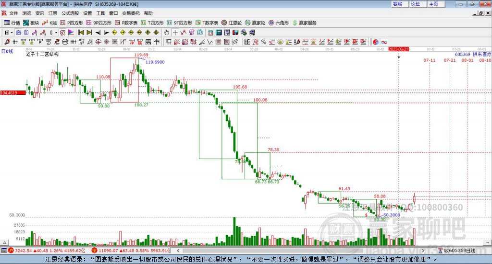Screen dimensions: 492x264
Task: Open the calculator tool
Action: [219, 33]
